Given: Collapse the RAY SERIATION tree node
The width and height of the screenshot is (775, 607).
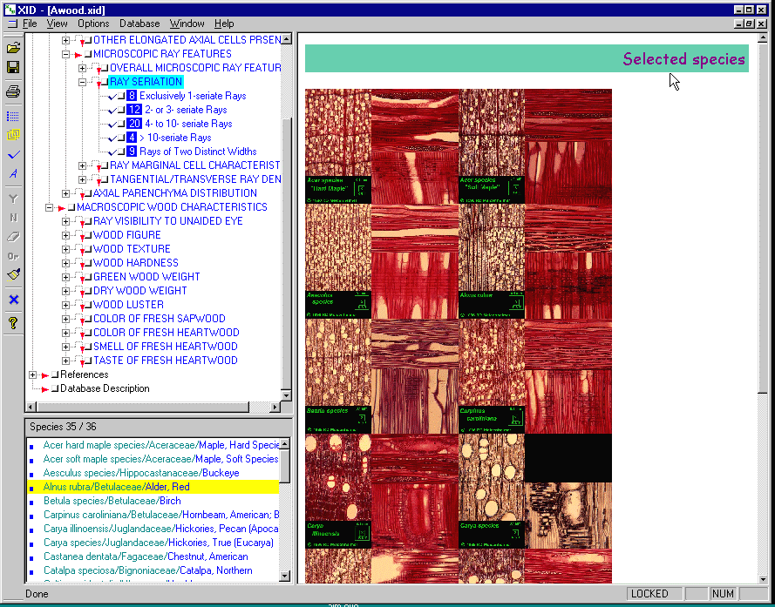Looking at the screenshot, I should [83, 82].
